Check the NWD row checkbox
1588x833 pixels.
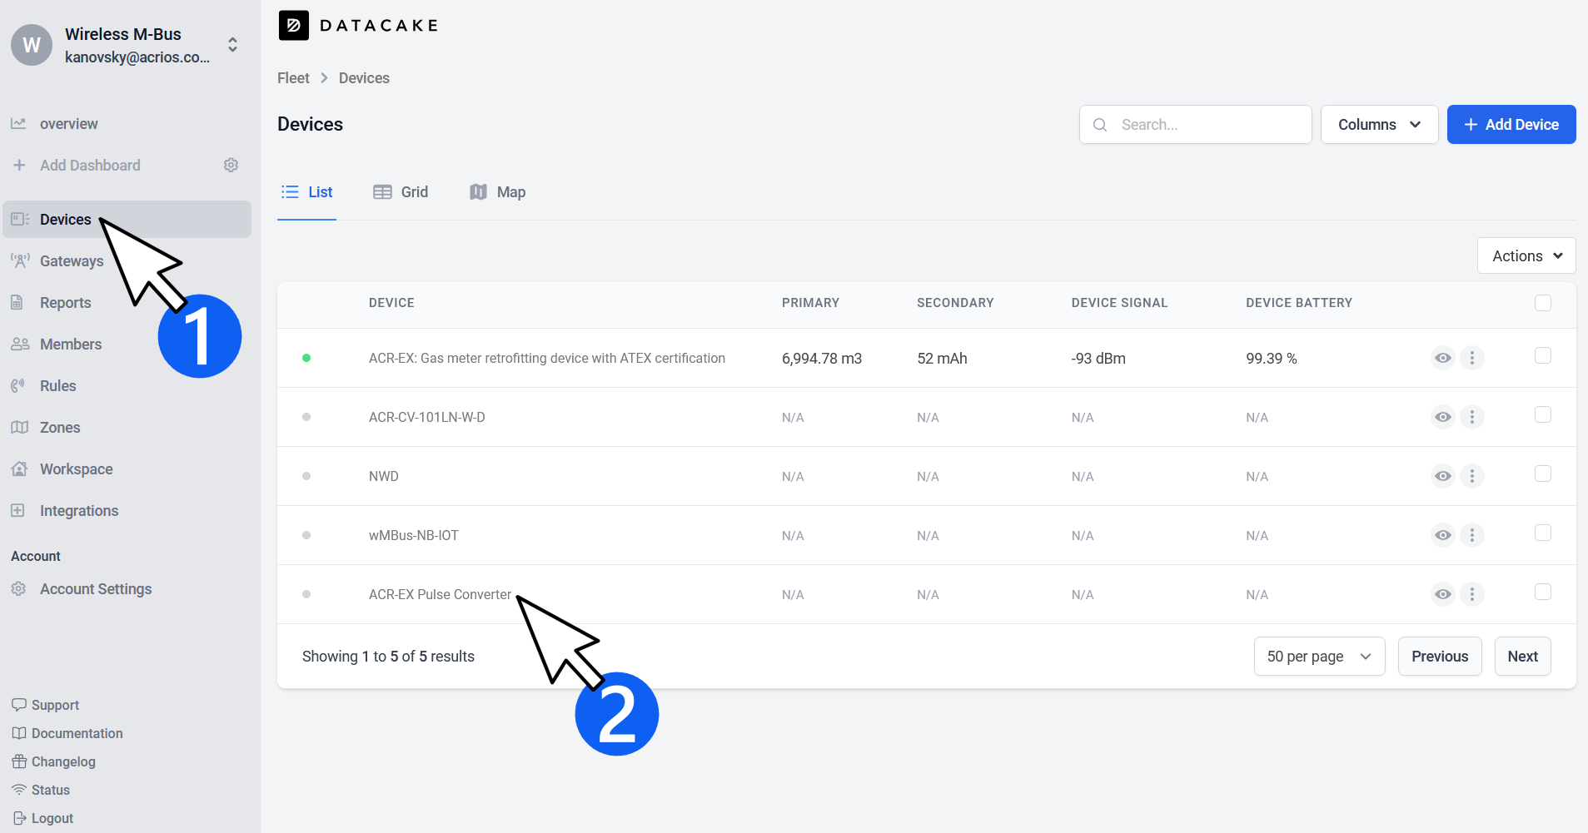[x=1543, y=474]
